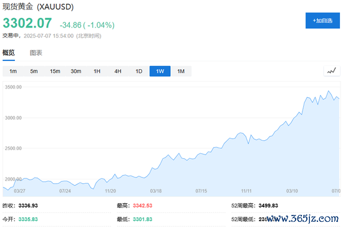Click the 52周最高 value 3499.83
Image resolution: width=343 pixels, height=228 pixels.
pos(268,206)
